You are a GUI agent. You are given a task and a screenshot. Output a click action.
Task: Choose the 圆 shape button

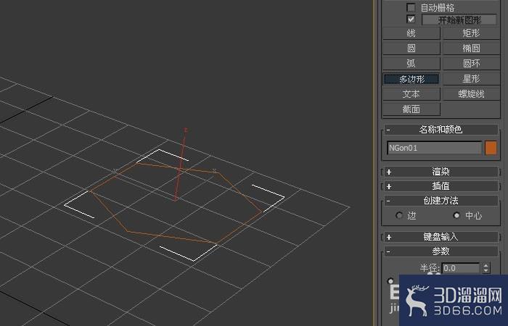pyautogui.click(x=411, y=49)
